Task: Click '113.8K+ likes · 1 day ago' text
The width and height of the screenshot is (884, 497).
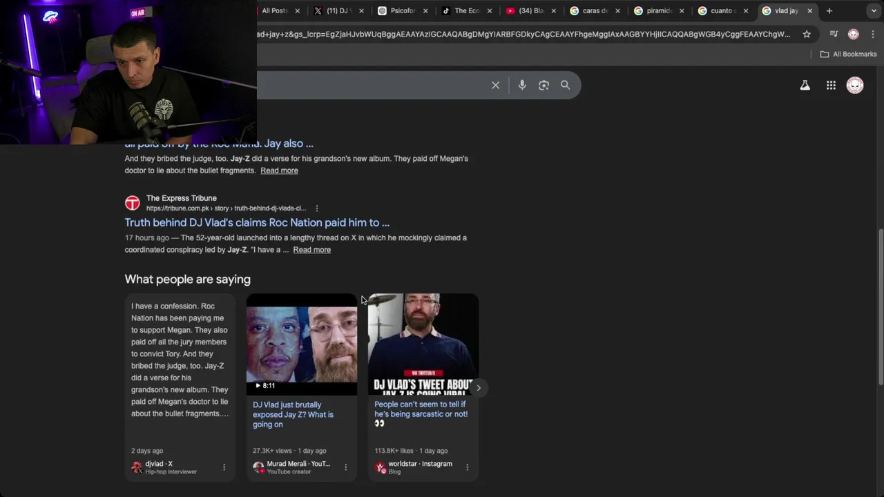Action: click(x=411, y=451)
